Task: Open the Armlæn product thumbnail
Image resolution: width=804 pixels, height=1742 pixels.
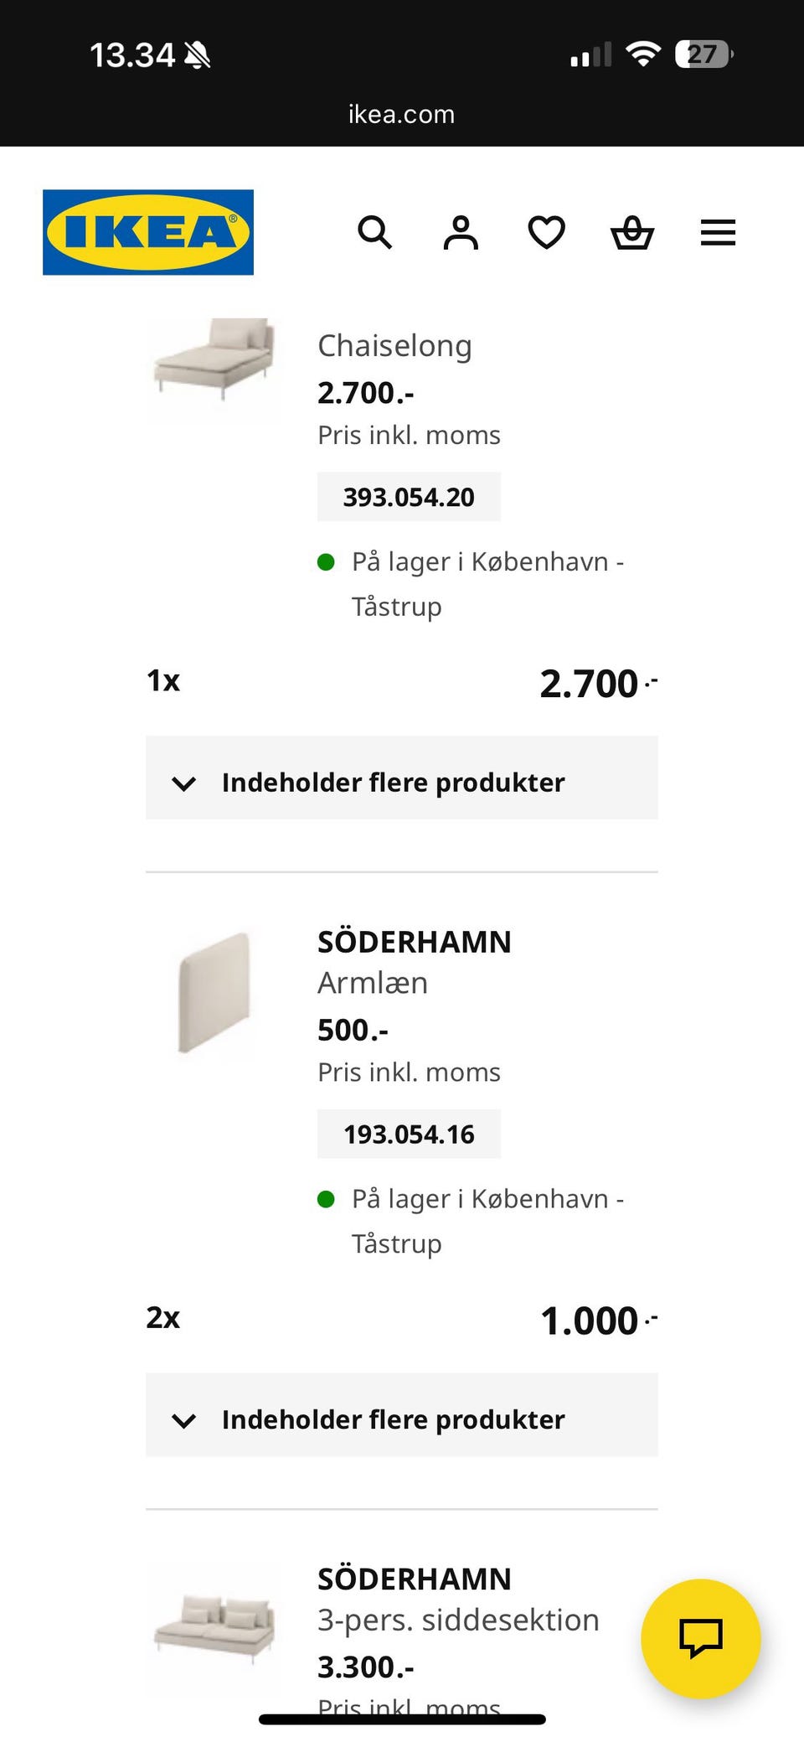Action: coord(215,992)
